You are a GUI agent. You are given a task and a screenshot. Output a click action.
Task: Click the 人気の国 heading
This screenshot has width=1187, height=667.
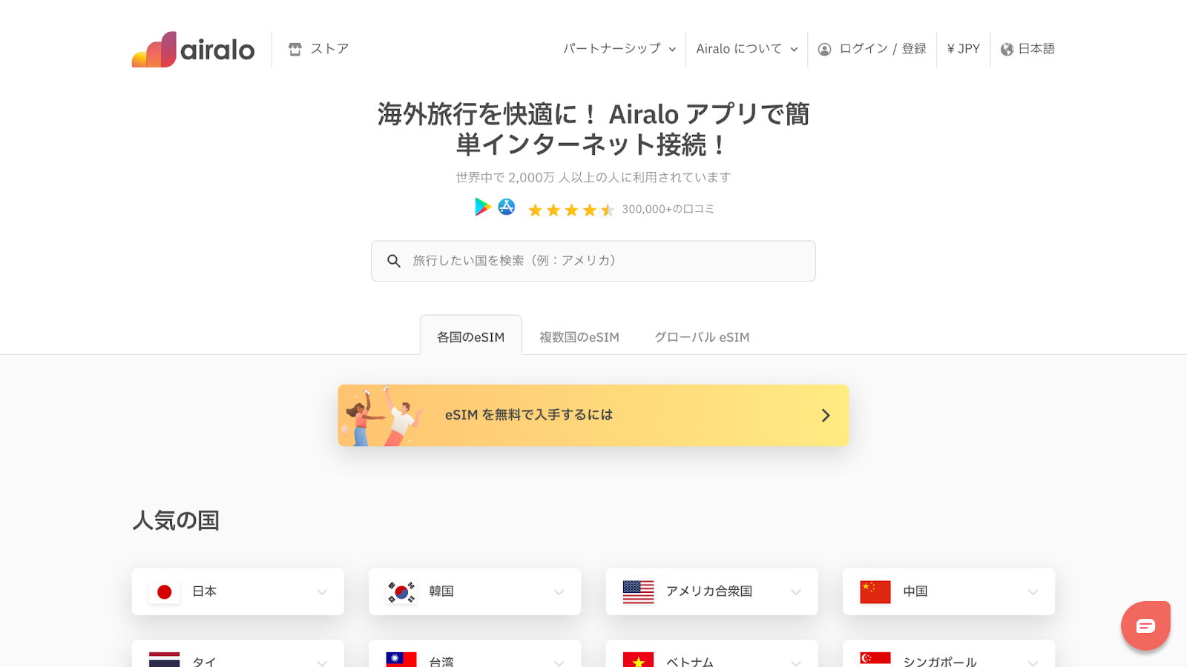pyautogui.click(x=176, y=520)
